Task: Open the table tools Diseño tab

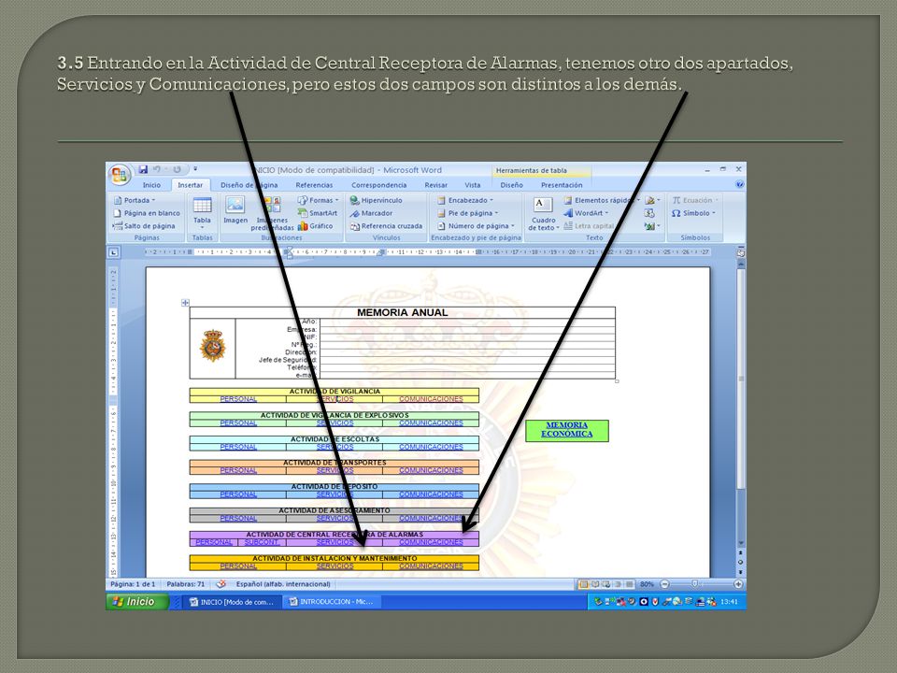Action: point(511,185)
